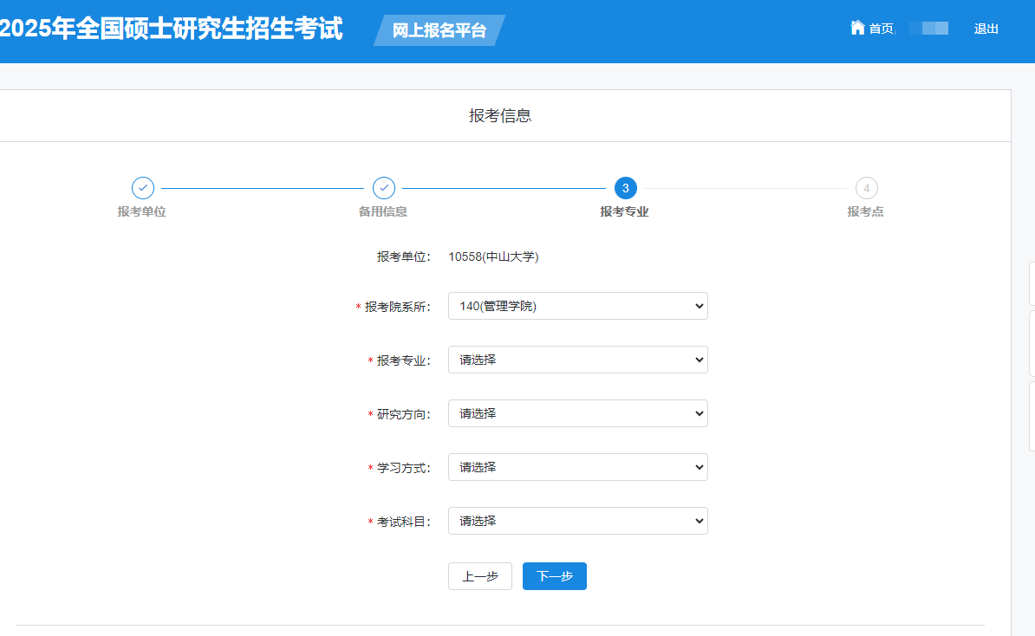Click the blue step 3 circle

625,188
